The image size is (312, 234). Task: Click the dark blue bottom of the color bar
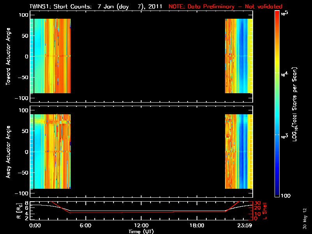pos(277,193)
